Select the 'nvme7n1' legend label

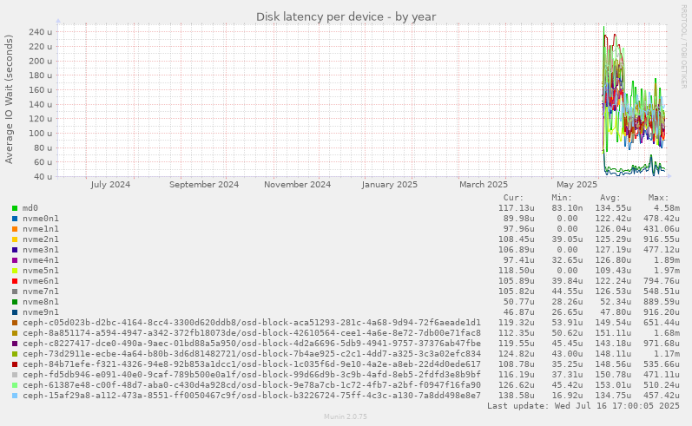pyautogui.click(x=41, y=292)
